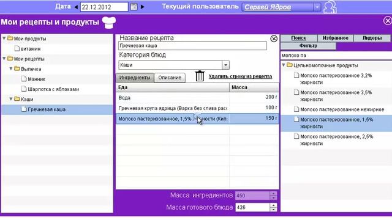Open the Лидеры tab

coord(372,38)
